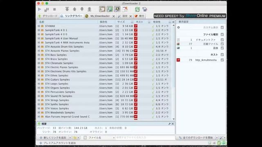
Task: Click the rightmost green status bar icon
Action: point(224,143)
